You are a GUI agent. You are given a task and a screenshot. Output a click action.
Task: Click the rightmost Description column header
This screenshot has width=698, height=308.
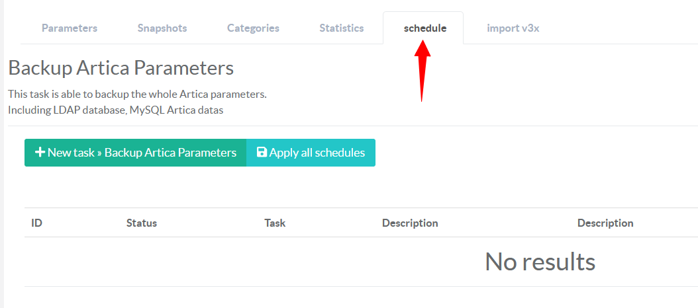(x=605, y=223)
